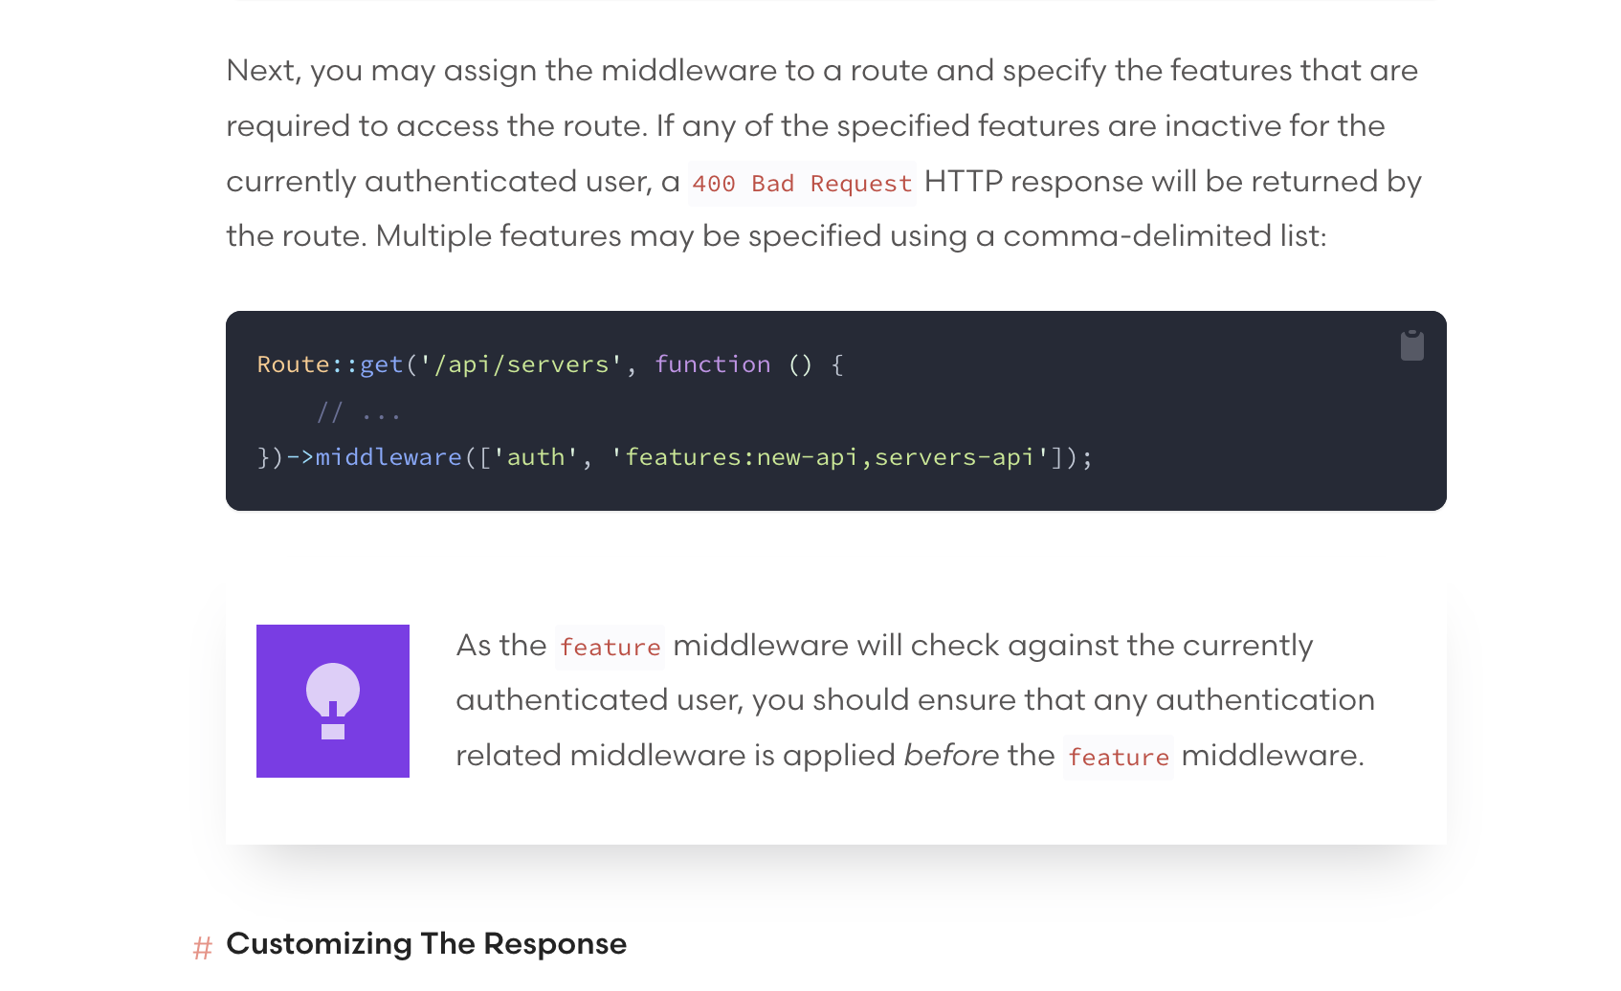1621x991 pixels.
Task: Click 'comma-delimited list:' text
Action: [1165, 236]
